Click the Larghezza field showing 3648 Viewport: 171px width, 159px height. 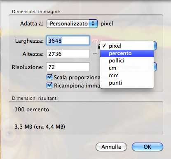[68, 41]
